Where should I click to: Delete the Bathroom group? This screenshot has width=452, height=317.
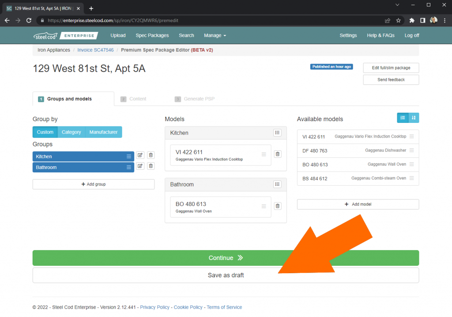(x=151, y=166)
